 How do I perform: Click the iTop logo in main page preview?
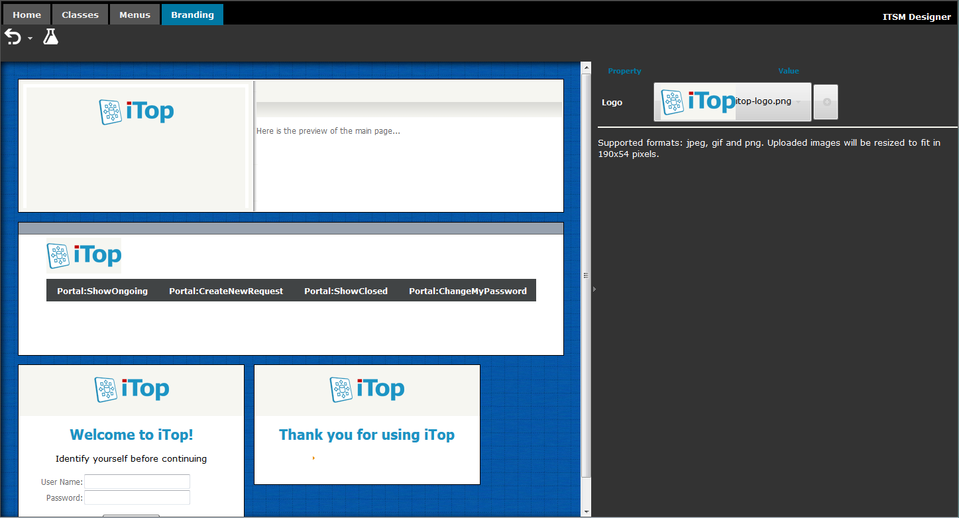click(137, 112)
